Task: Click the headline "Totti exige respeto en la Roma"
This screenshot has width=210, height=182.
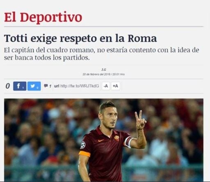Action: pyautogui.click(x=80, y=39)
